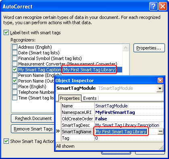Click Recheck Document button
169x159 pixels.
(x=33, y=118)
